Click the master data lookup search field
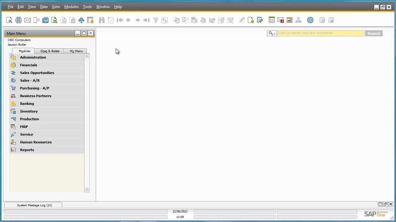396x222 pixels. coord(321,33)
